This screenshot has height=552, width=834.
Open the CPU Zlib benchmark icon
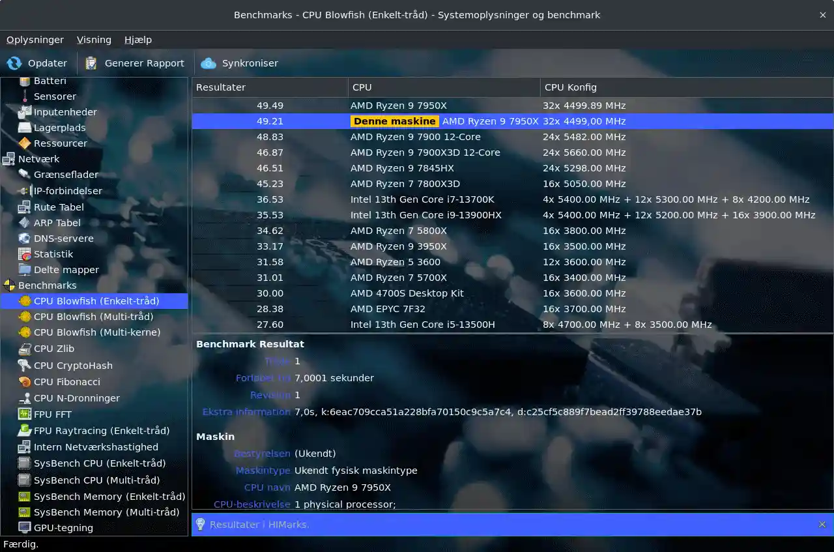click(25, 349)
